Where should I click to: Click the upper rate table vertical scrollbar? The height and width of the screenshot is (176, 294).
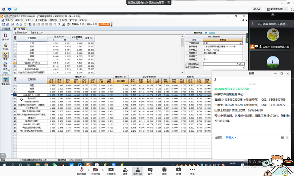[182, 43]
